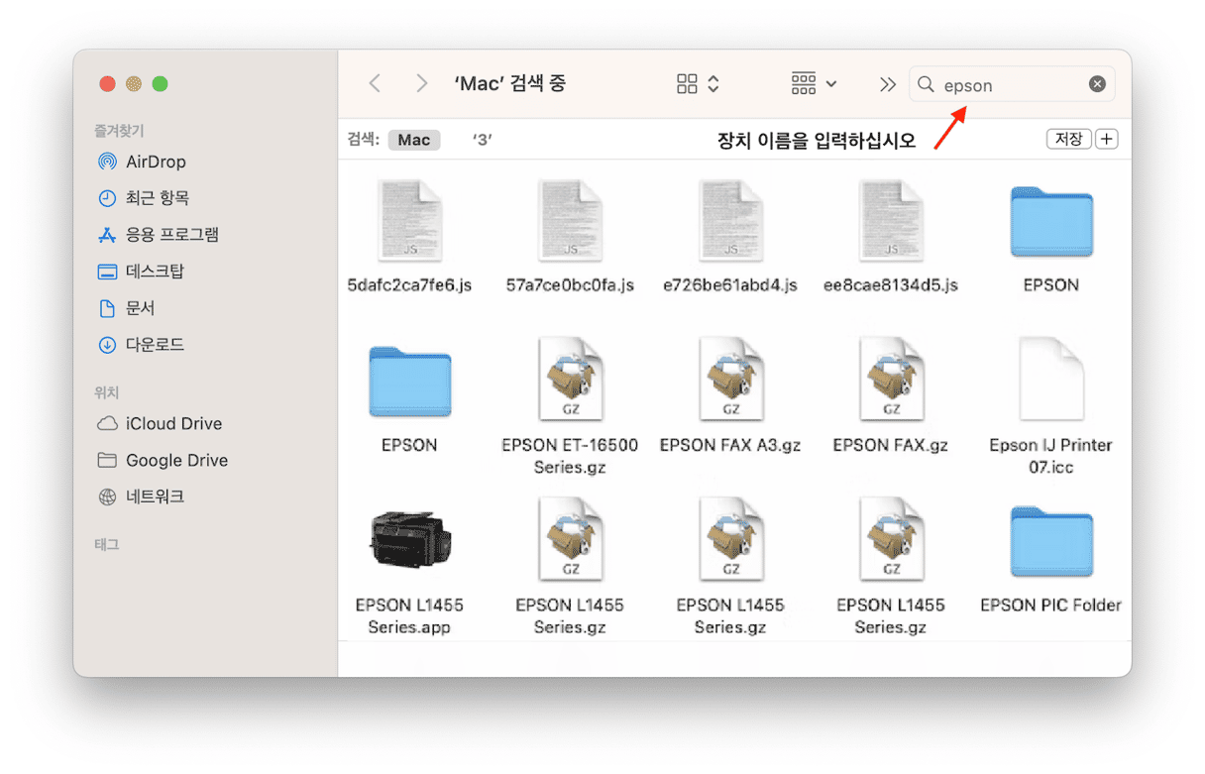This screenshot has height=774, width=1205.
Task: Open 네트워크 in the sidebar
Action: [x=141, y=497]
